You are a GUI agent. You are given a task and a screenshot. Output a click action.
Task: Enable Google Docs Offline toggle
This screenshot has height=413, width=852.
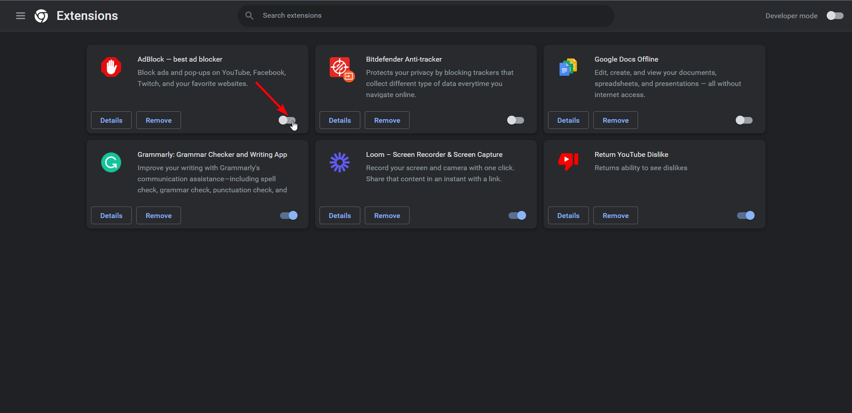click(x=744, y=120)
